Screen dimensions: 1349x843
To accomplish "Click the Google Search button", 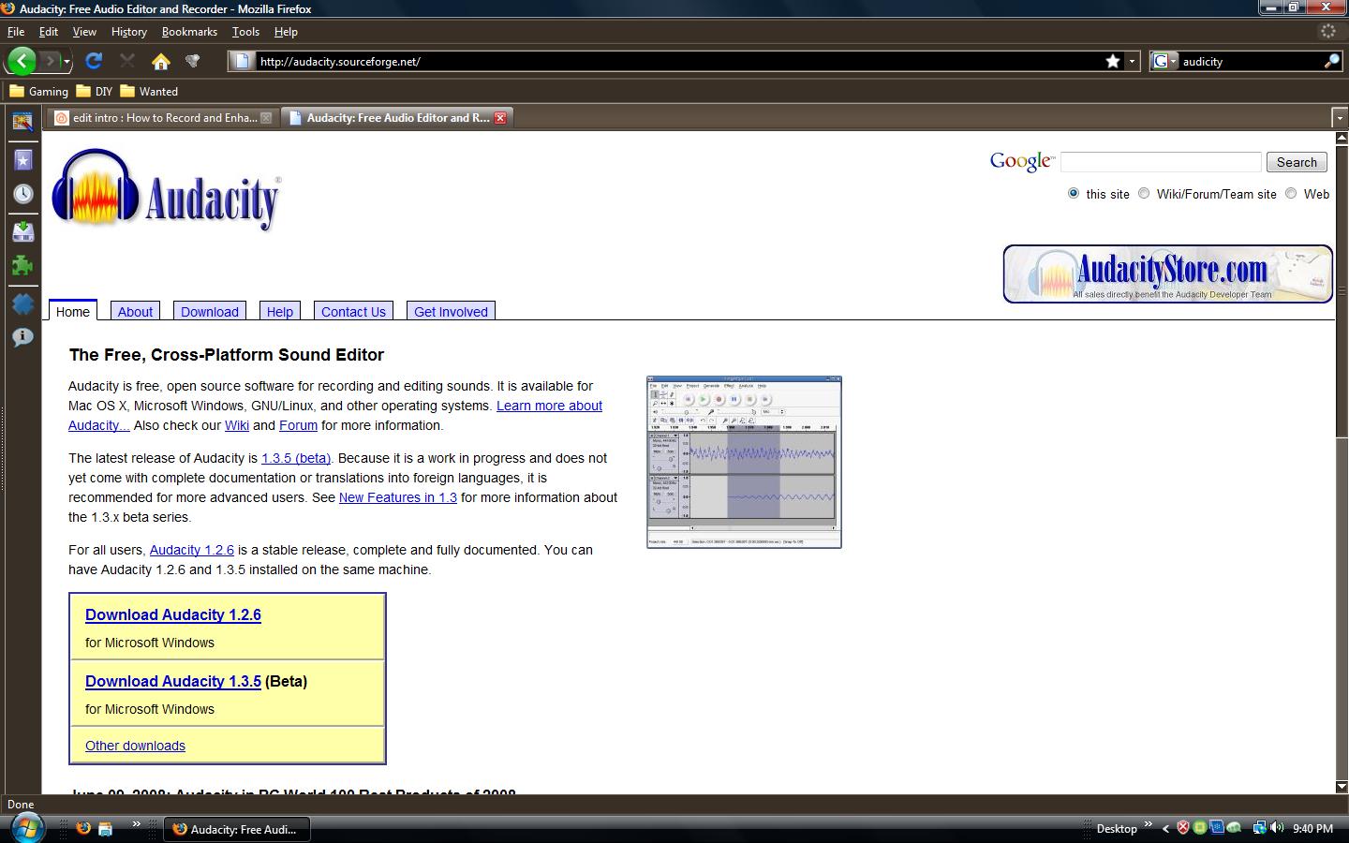I will click(1297, 162).
